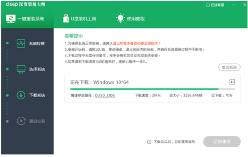Screen dimensions: 248x157
Task: Open the 使用教程 tab
Action: pyautogui.click(x=130, y=19)
